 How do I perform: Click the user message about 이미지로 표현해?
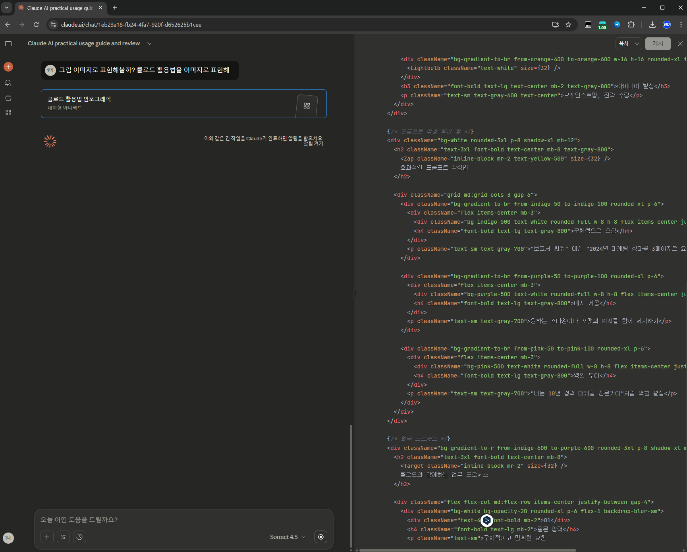point(144,70)
